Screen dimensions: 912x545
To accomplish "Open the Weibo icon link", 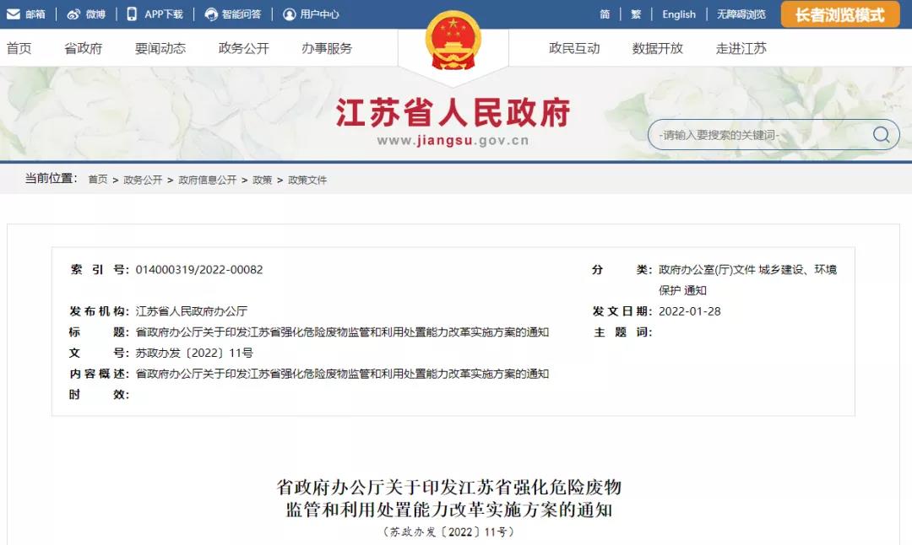I will pos(73,14).
